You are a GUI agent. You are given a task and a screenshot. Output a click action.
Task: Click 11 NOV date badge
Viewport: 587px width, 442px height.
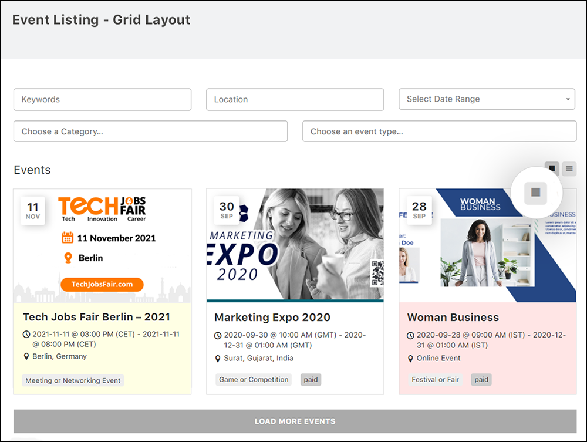(x=33, y=211)
